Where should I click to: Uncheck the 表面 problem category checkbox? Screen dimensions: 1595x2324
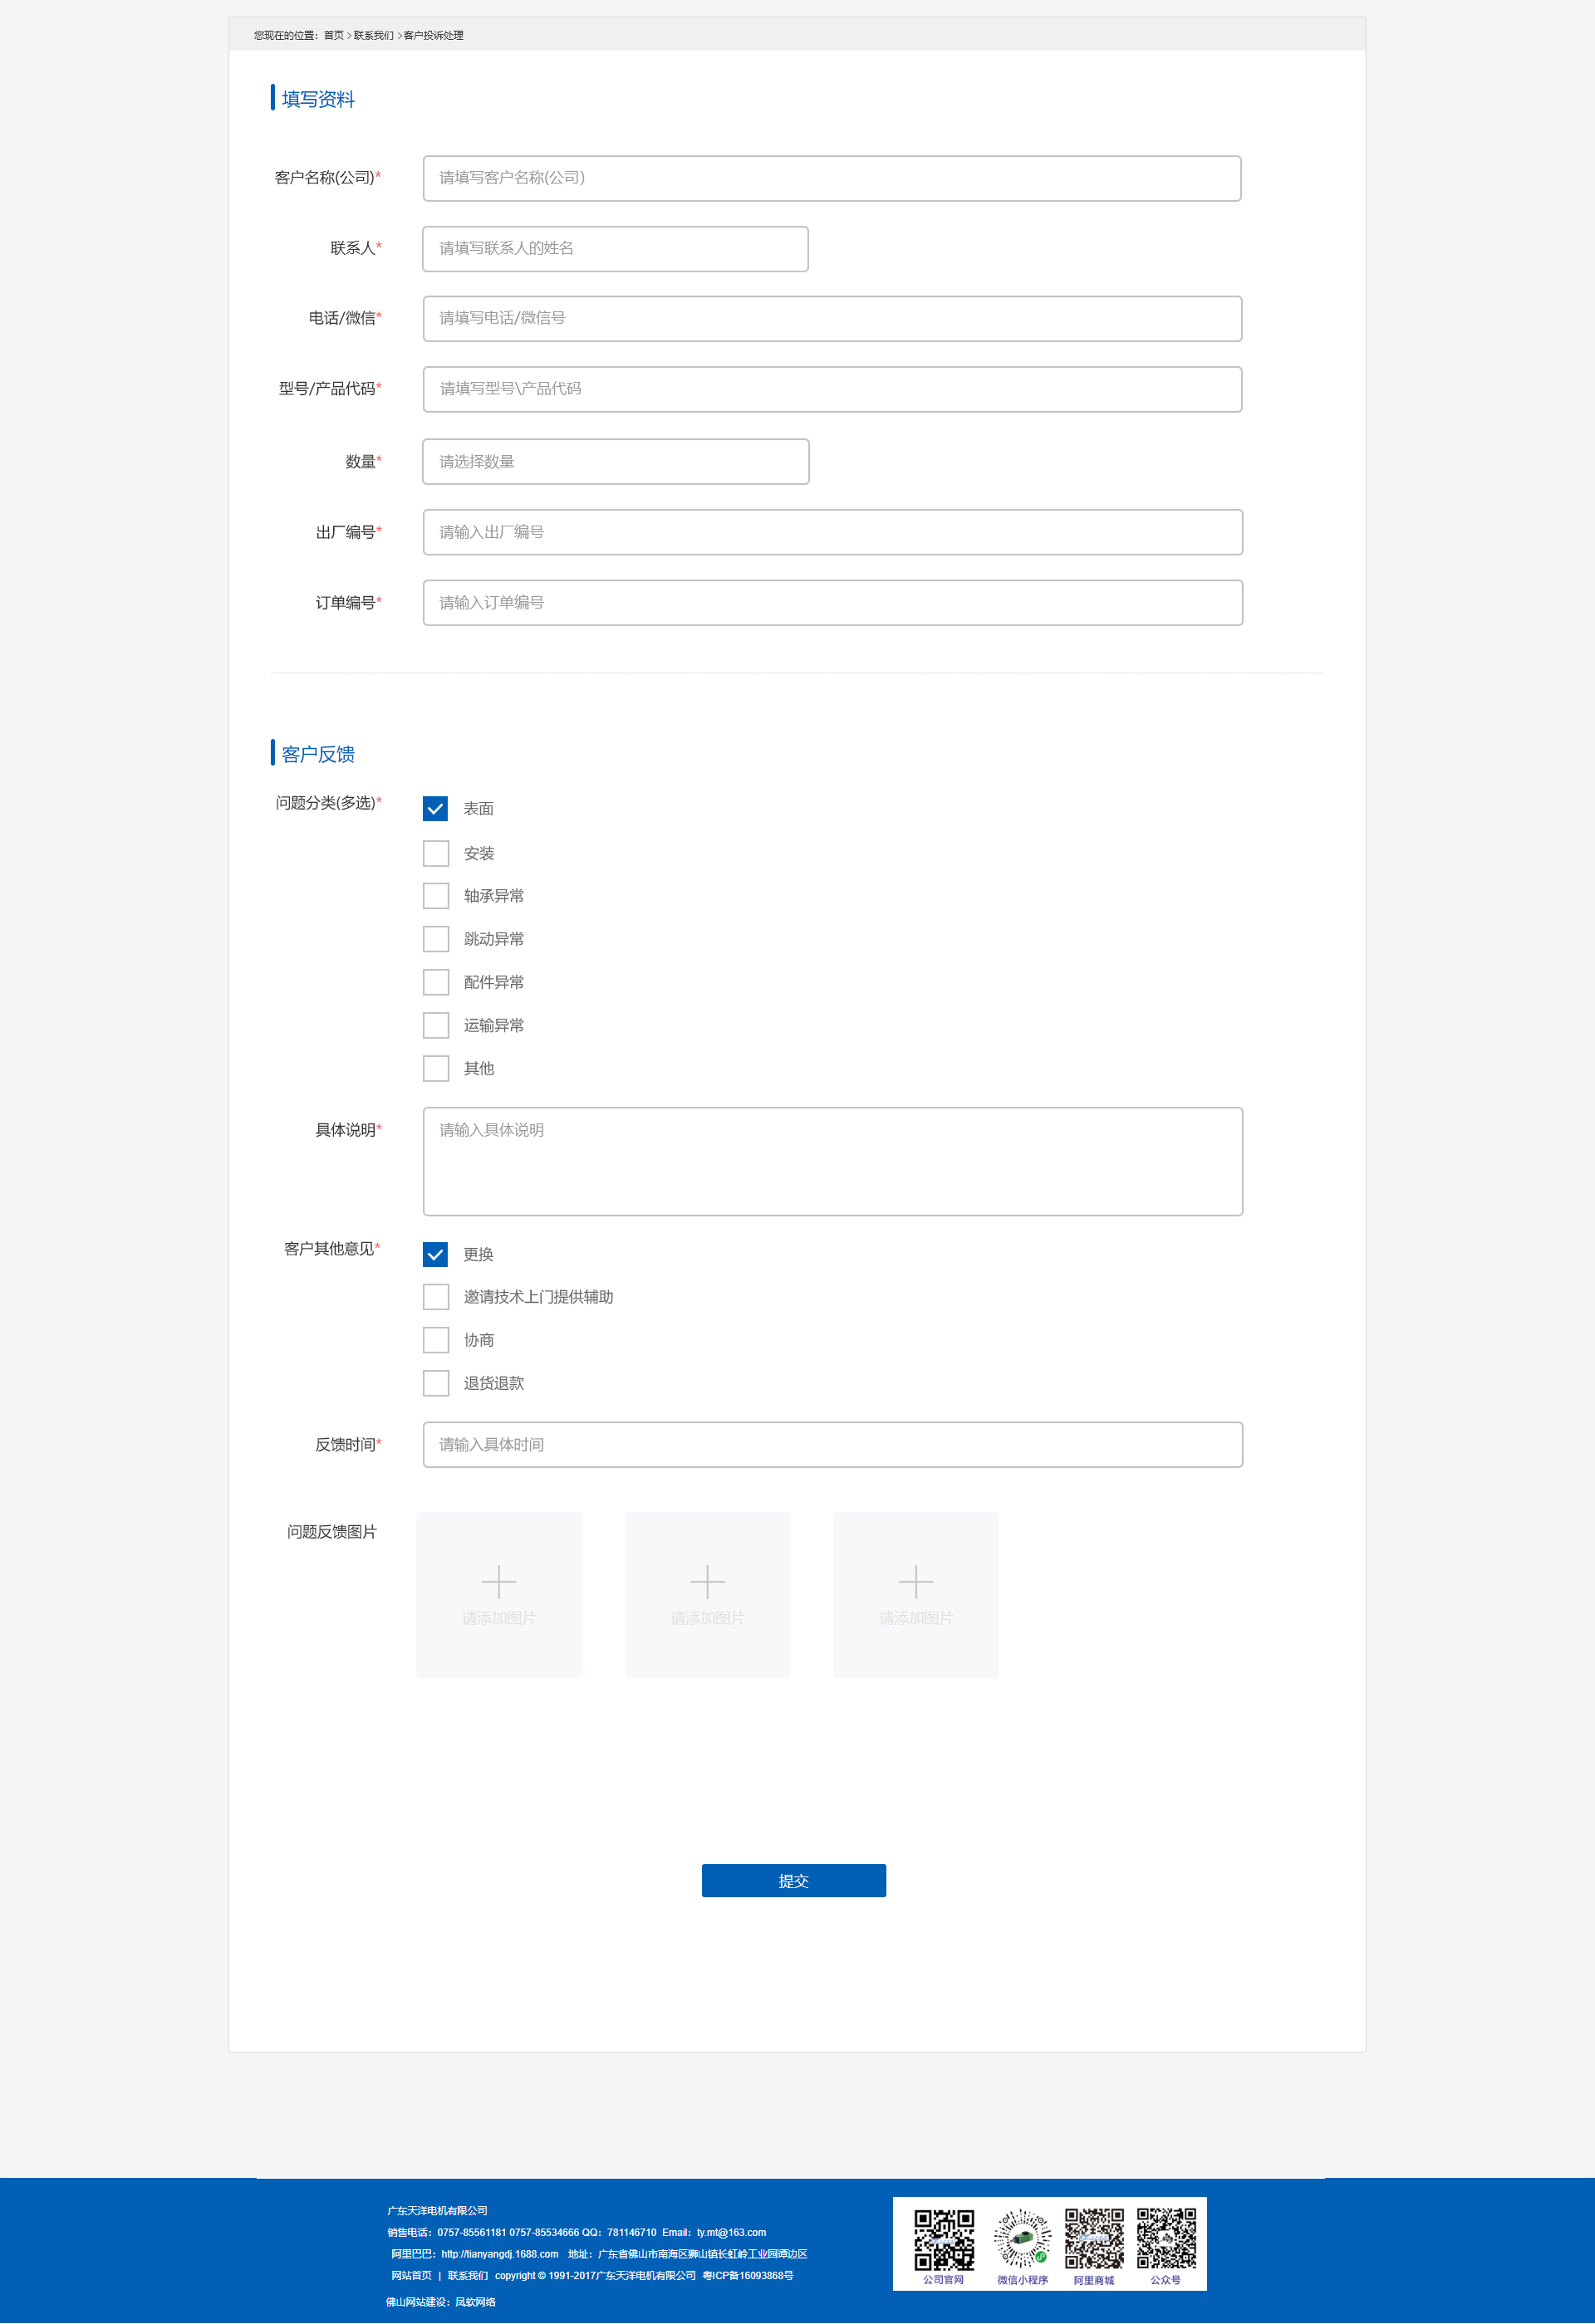click(435, 809)
